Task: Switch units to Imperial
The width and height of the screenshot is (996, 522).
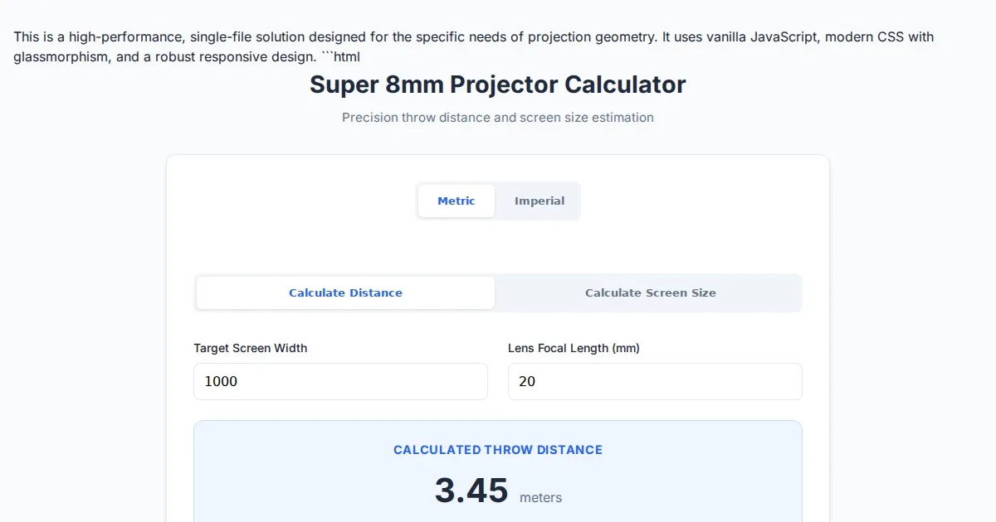Action: pyautogui.click(x=539, y=201)
